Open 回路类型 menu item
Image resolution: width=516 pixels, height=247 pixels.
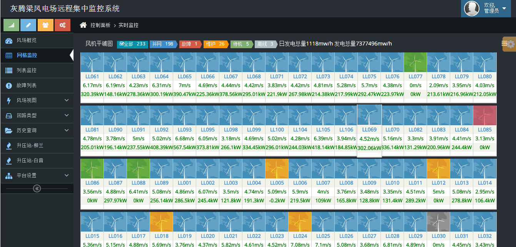coord(37,116)
